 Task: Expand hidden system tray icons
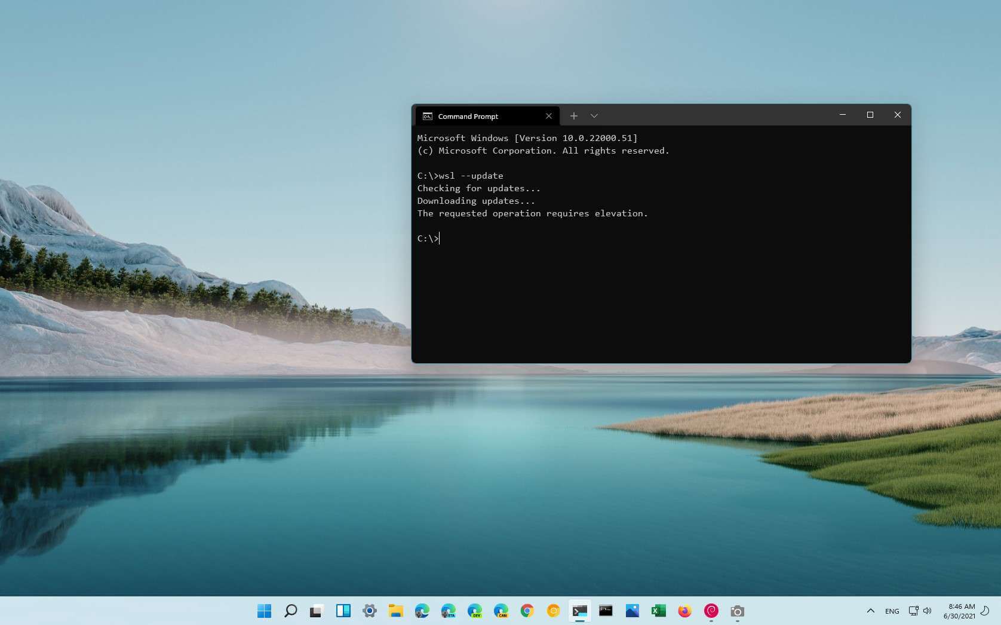pyautogui.click(x=870, y=611)
